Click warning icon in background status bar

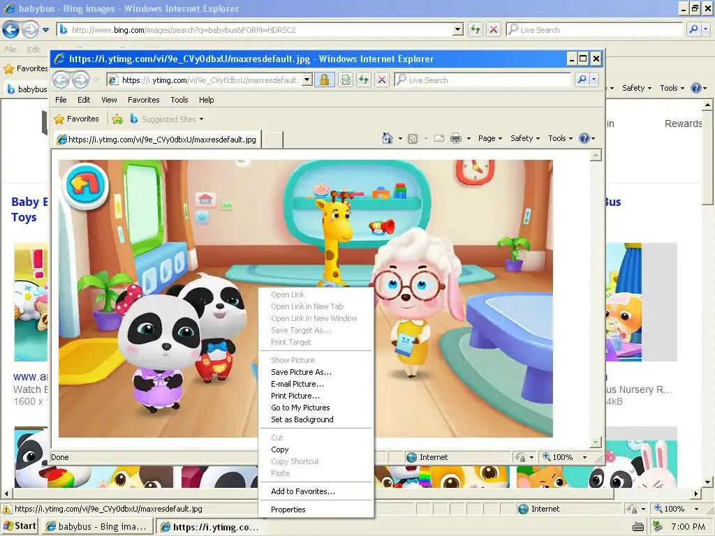coord(7,509)
